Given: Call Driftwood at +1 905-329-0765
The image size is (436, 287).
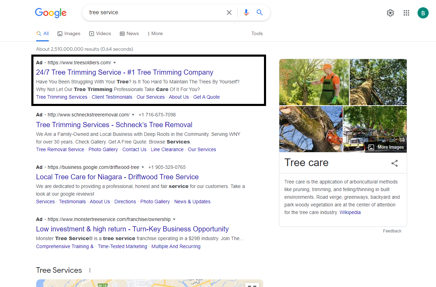Looking at the screenshot, I should pyautogui.click(x=167, y=167).
